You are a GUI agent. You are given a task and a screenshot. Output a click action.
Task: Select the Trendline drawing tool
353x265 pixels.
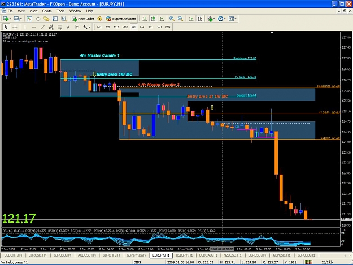tap(42, 27)
